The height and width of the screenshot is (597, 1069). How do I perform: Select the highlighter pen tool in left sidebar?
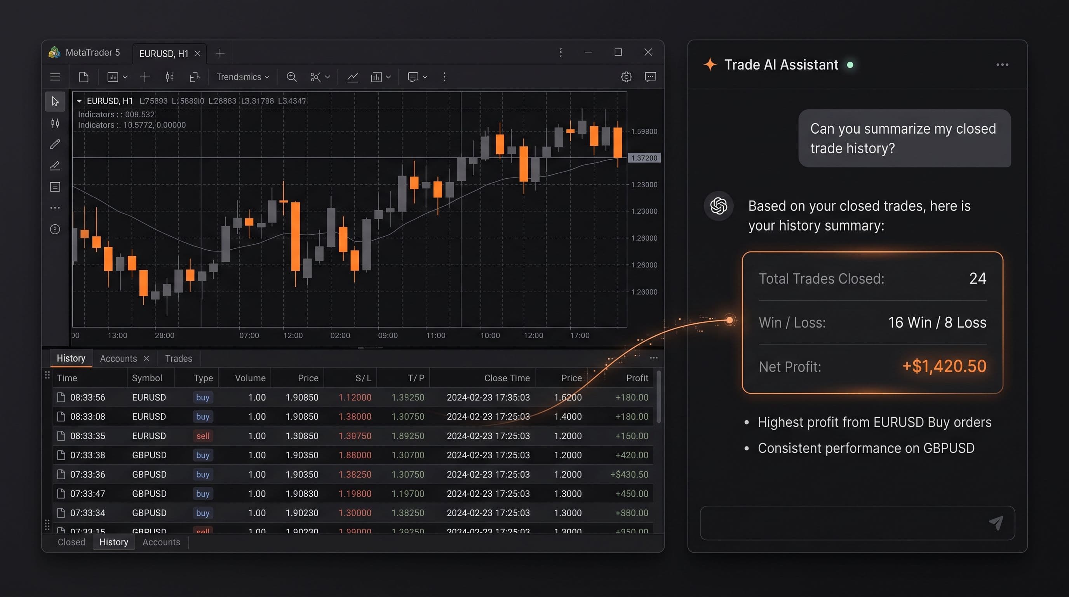55,166
